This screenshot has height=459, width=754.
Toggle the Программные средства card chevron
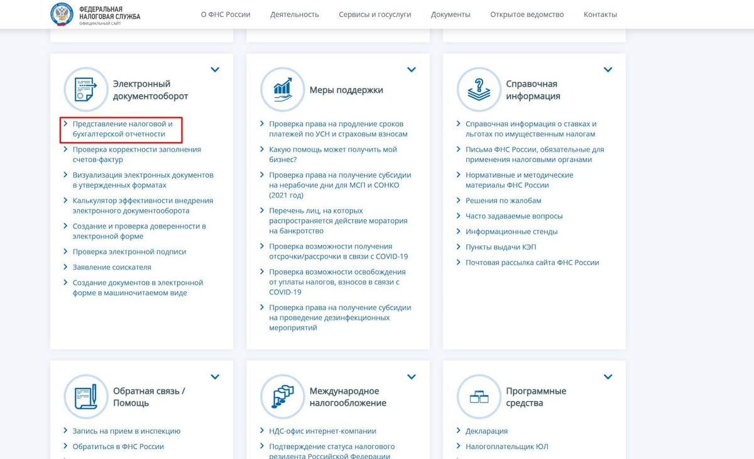tap(608, 377)
